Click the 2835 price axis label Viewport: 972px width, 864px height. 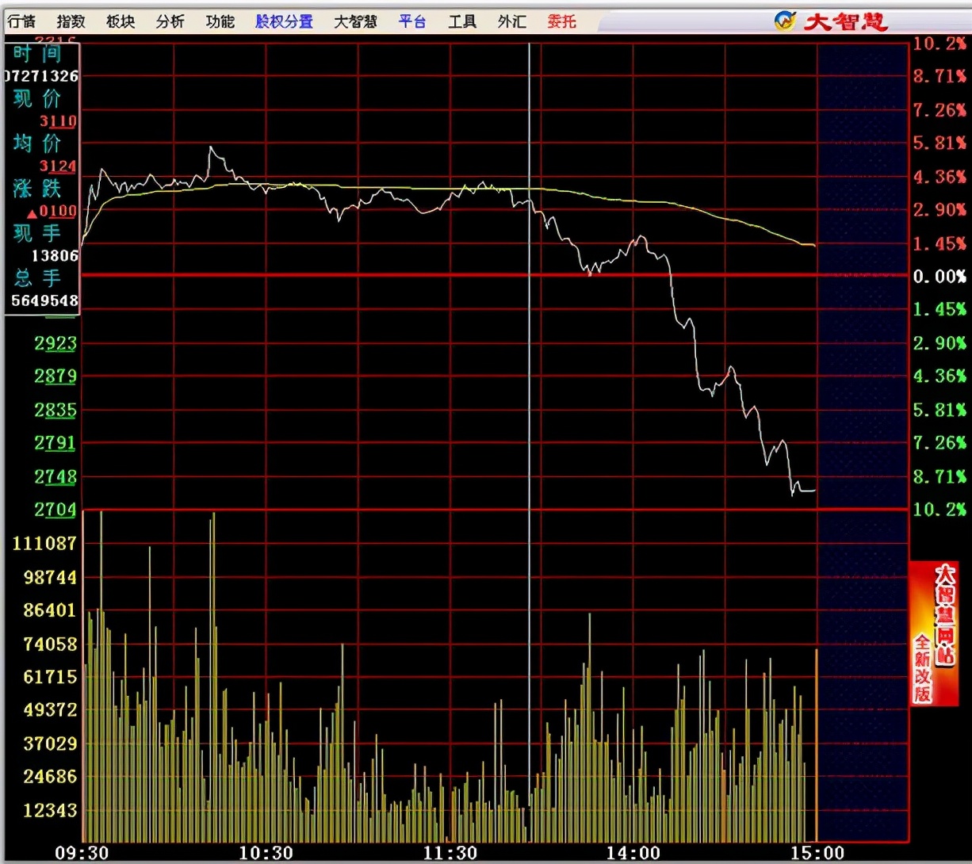click(55, 410)
